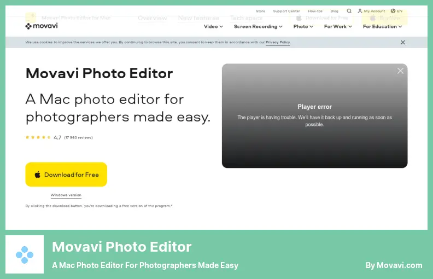Expand the For Education dropdown menu
433x279 pixels.
coord(382,26)
